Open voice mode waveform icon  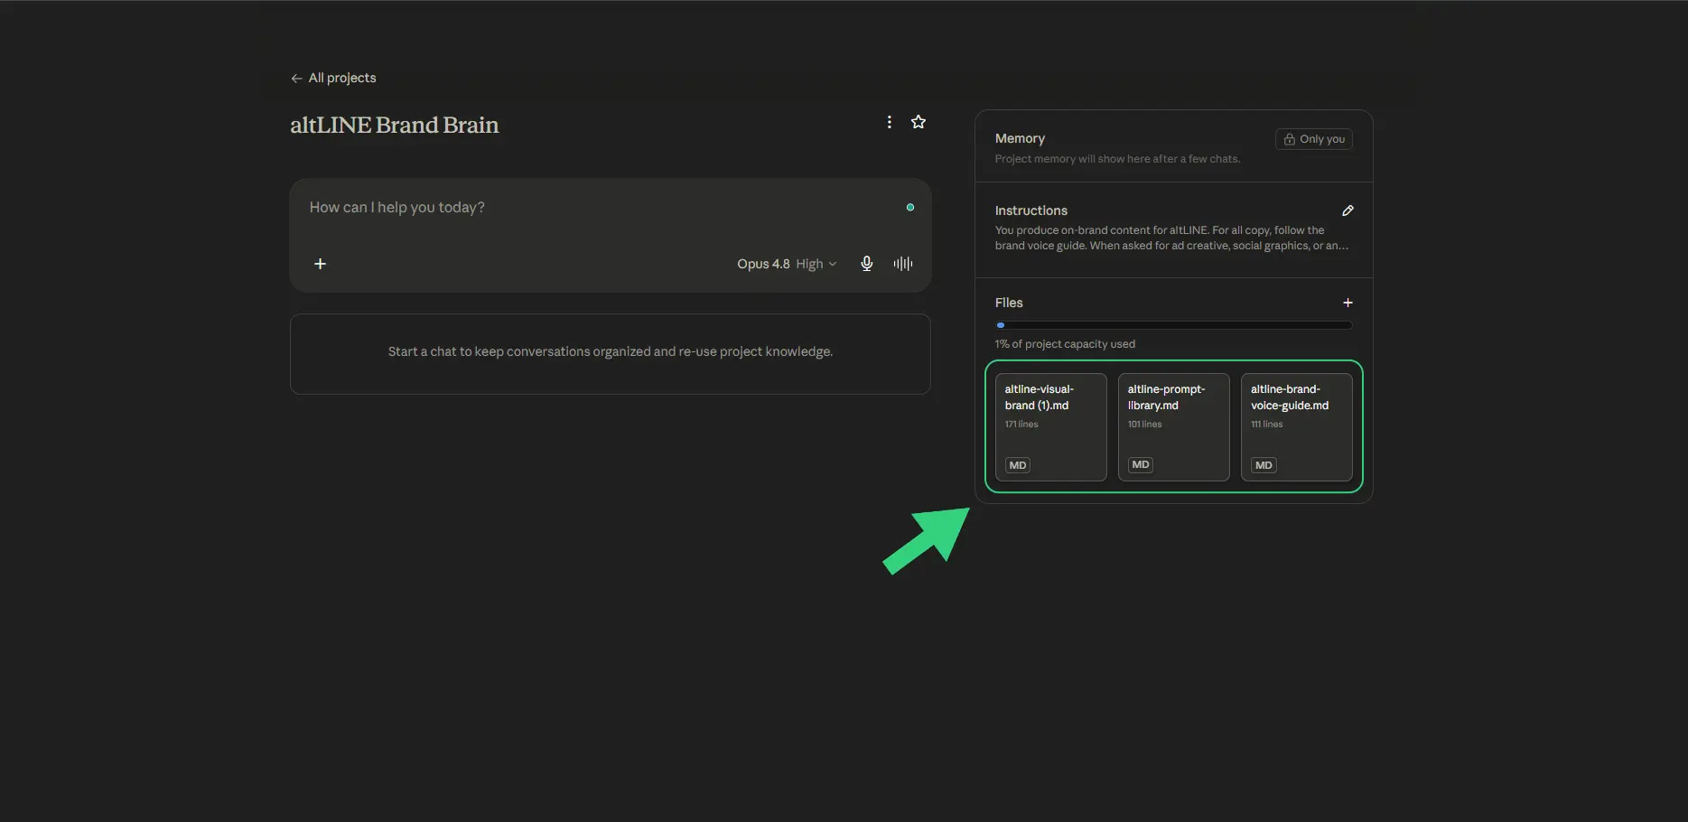[x=903, y=264]
